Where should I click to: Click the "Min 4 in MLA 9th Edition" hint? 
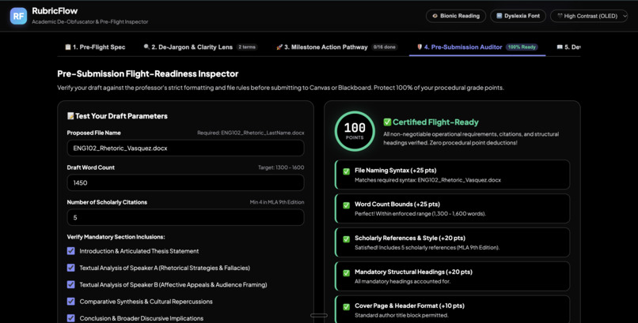277,202
